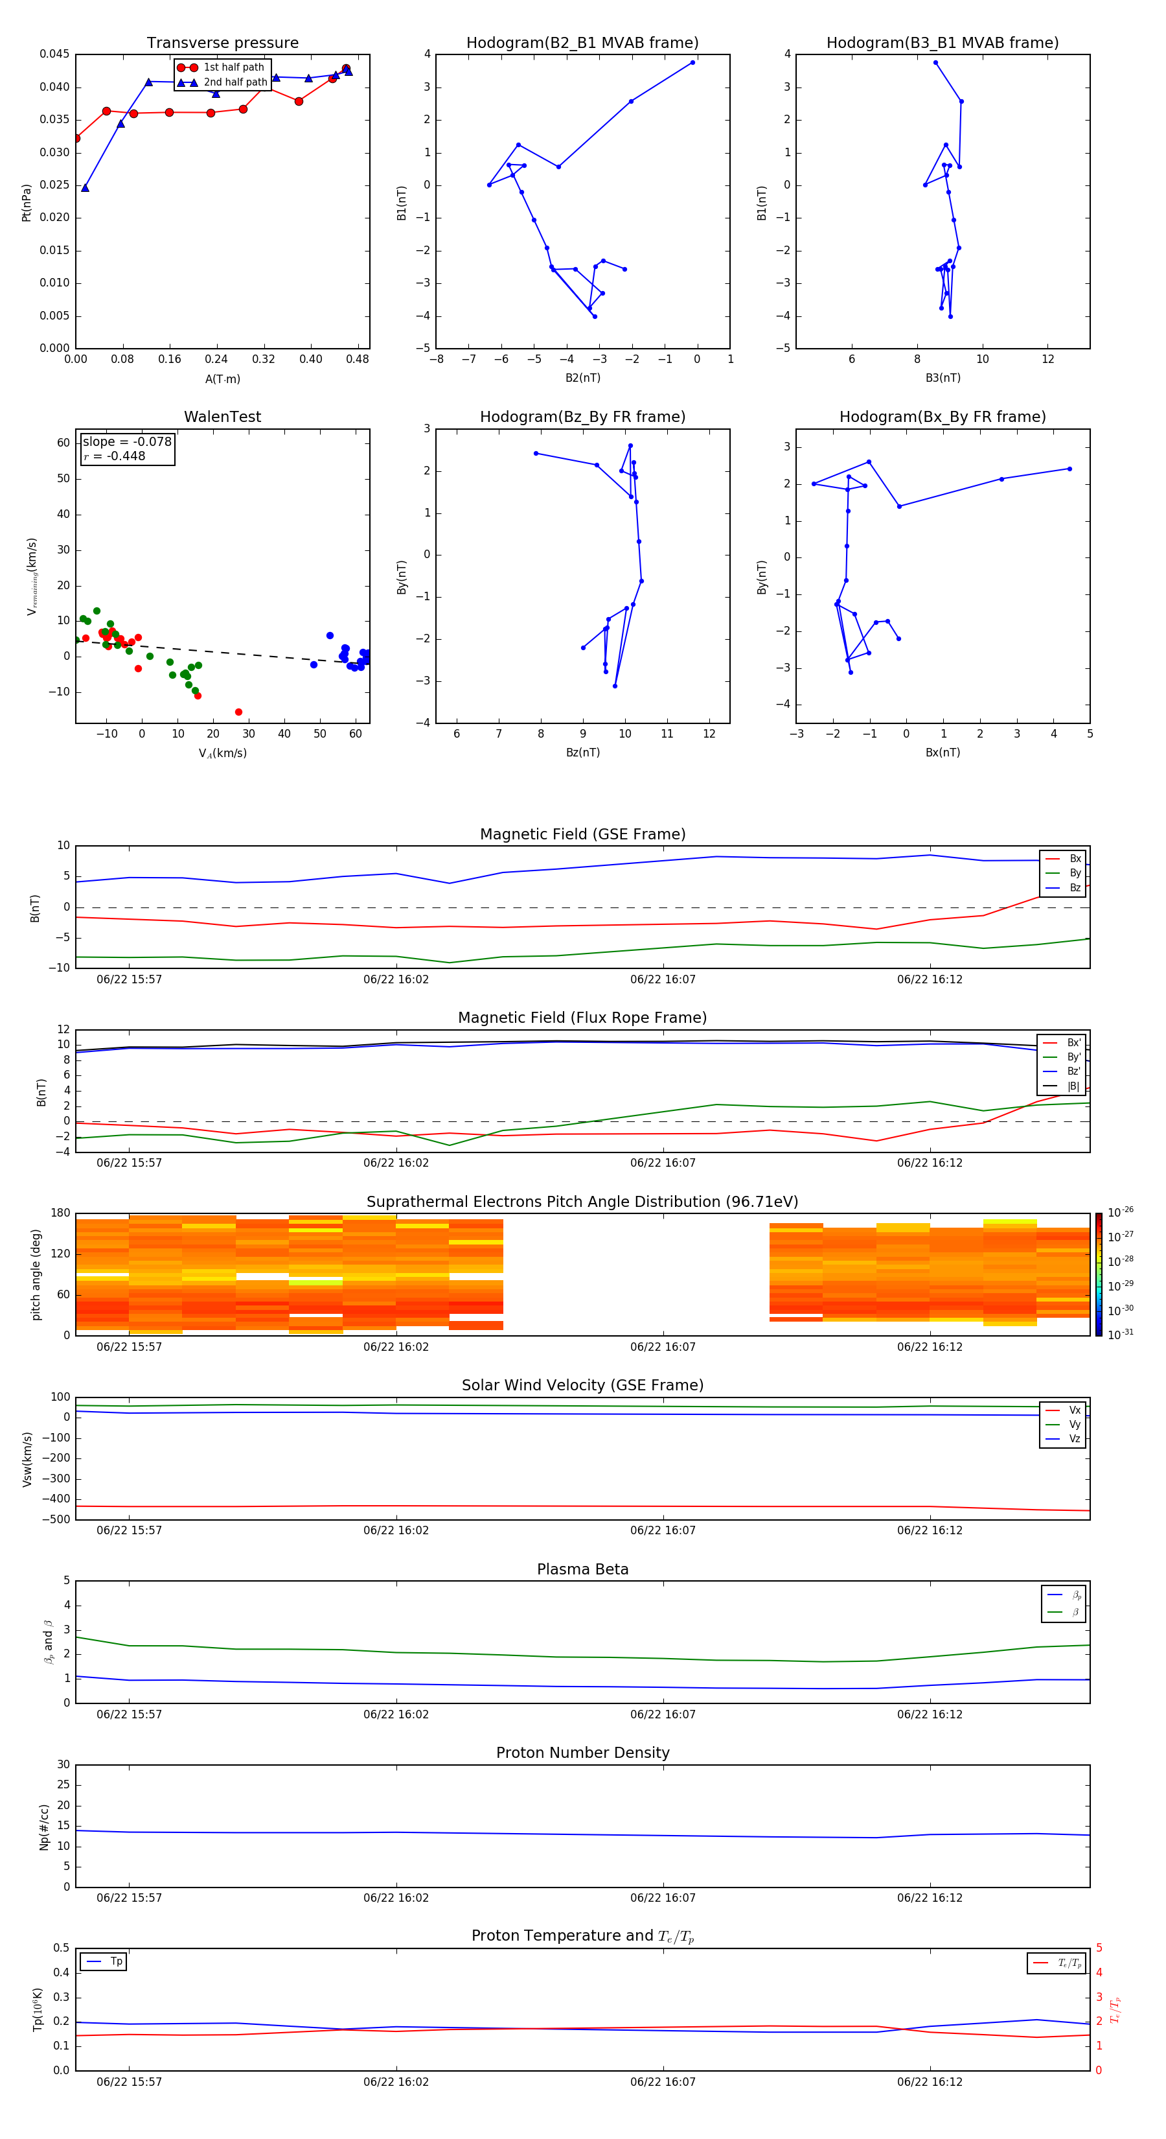The image size is (1166, 2139).
Task: Click the 'Hodogram(Bz_By FR frame)' title
Action: 582,417
